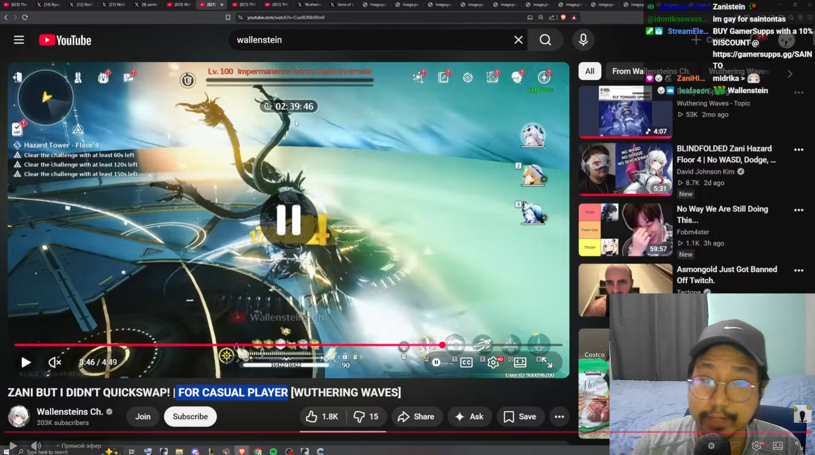
Task: Open the YouTube guide hamburger menu
Action: 19,40
